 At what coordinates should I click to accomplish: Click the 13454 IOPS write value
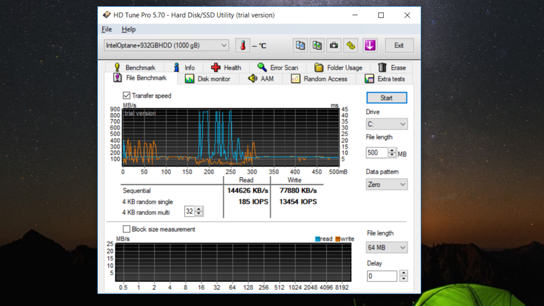(x=298, y=202)
